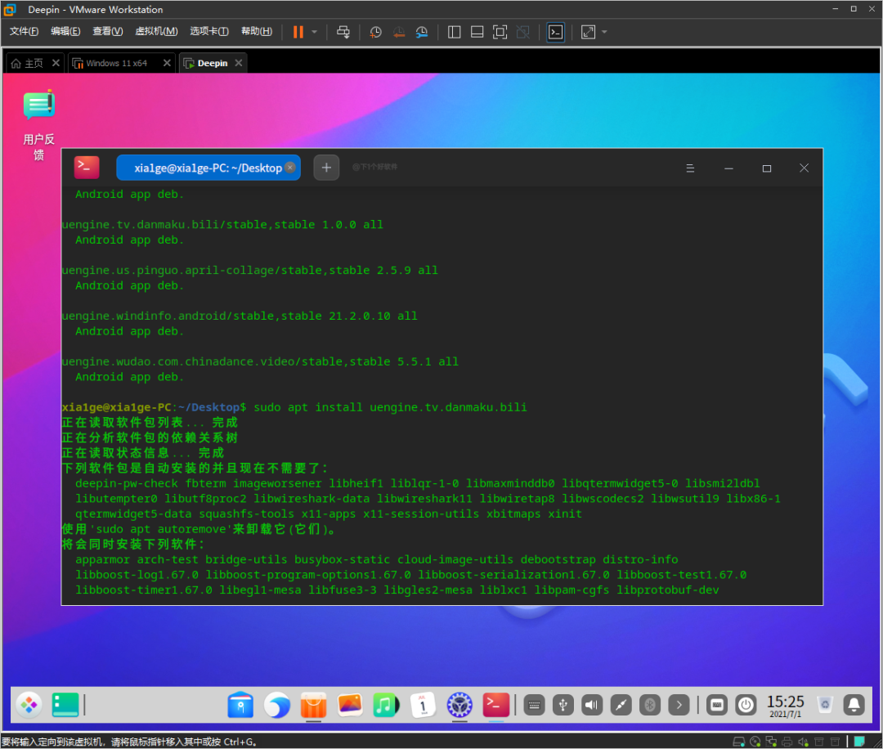The width and height of the screenshot is (883, 749).
Task: Expand the pause/power dropdown arrow
Action: point(315,32)
